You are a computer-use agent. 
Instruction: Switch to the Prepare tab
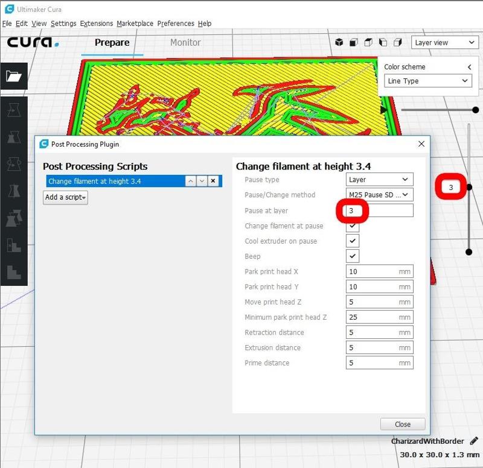coord(112,42)
